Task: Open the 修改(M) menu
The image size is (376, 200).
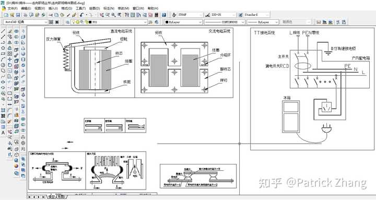Action: (x=123, y=8)
